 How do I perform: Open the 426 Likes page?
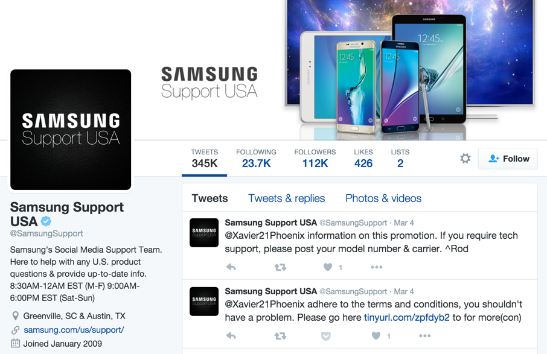pos(363,159)
